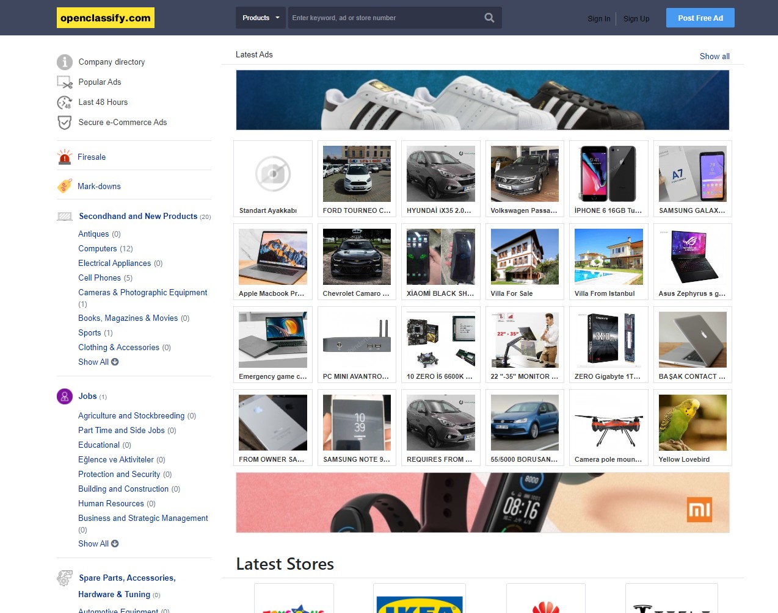This screenshot has height=613, width=778.
Task: Expand Show All under Secondhand products
Action: point(98,362)
